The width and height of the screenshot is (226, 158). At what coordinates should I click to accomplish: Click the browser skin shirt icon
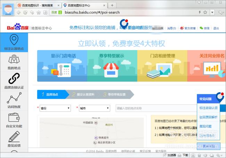199,2
